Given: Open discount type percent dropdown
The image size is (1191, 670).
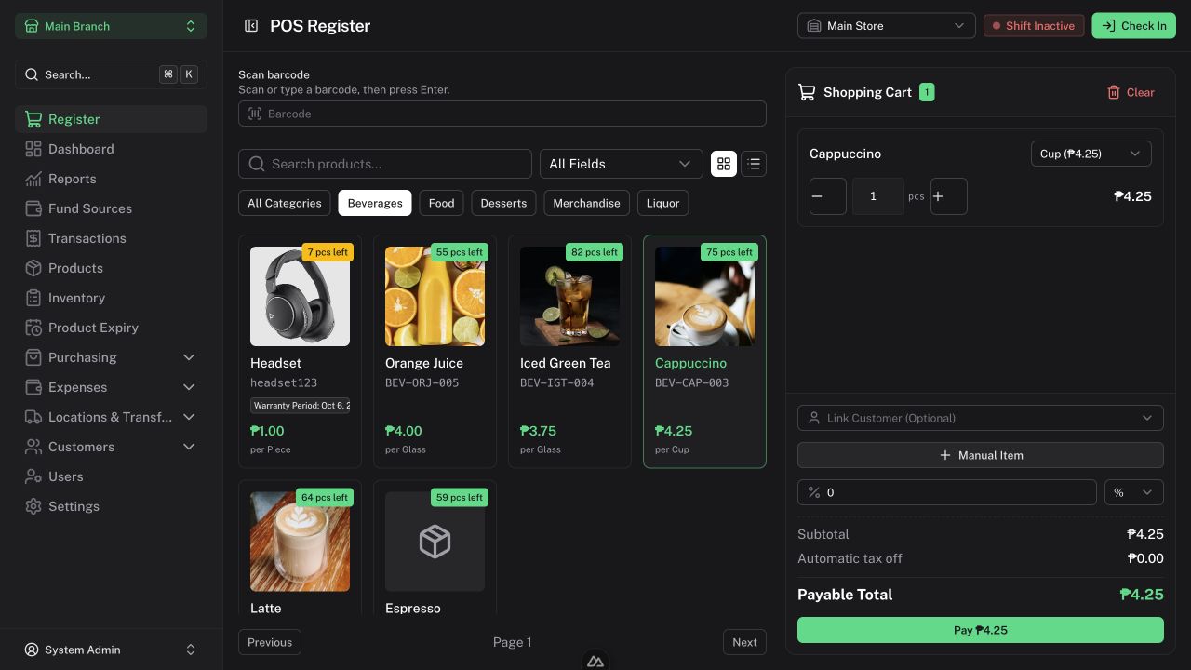Looking at the screenshot, I should tap(1133, 492).
